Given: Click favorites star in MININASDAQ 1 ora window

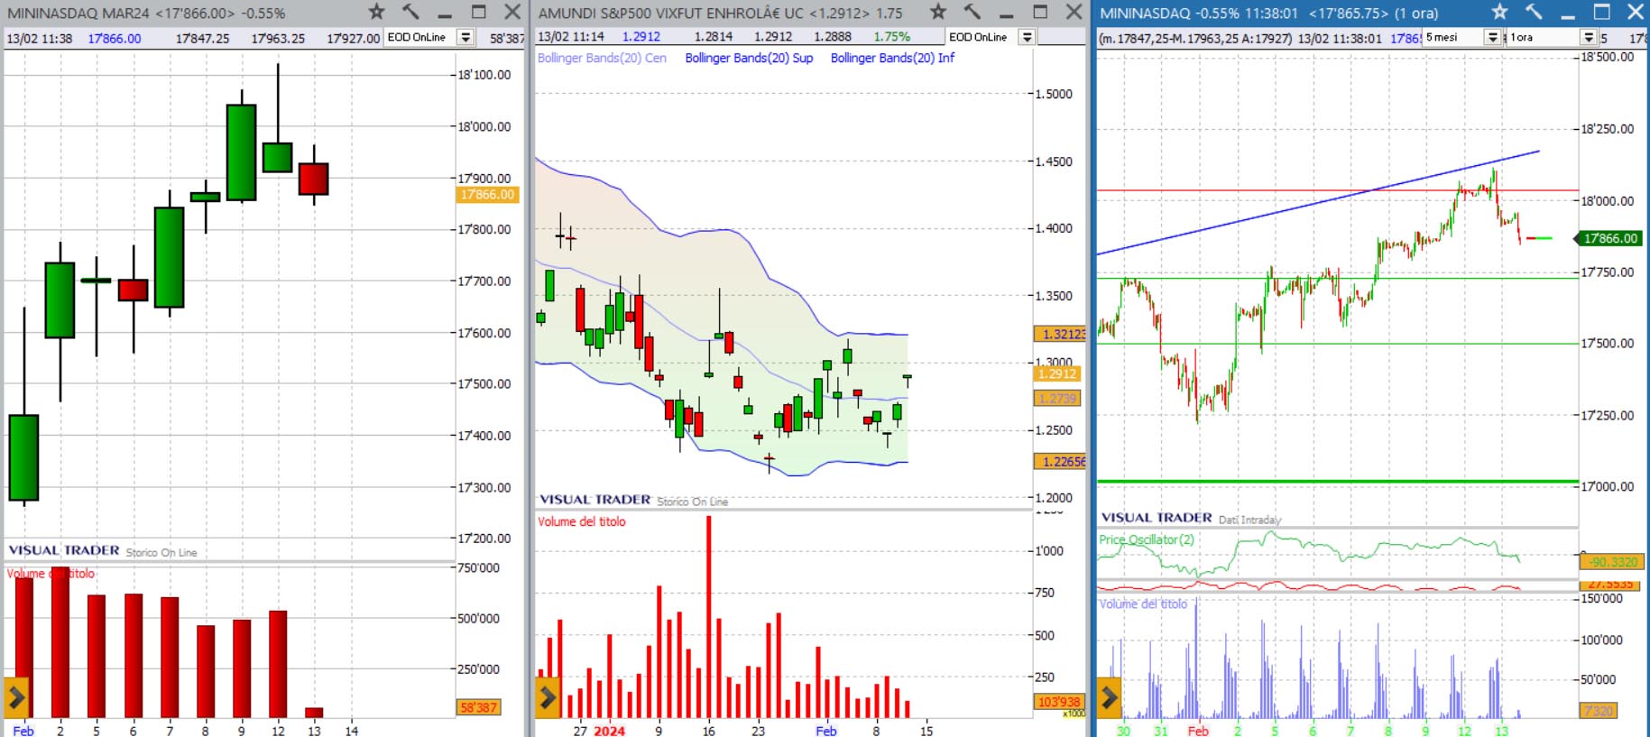Looking at the screenshot, I should 1499,12.
